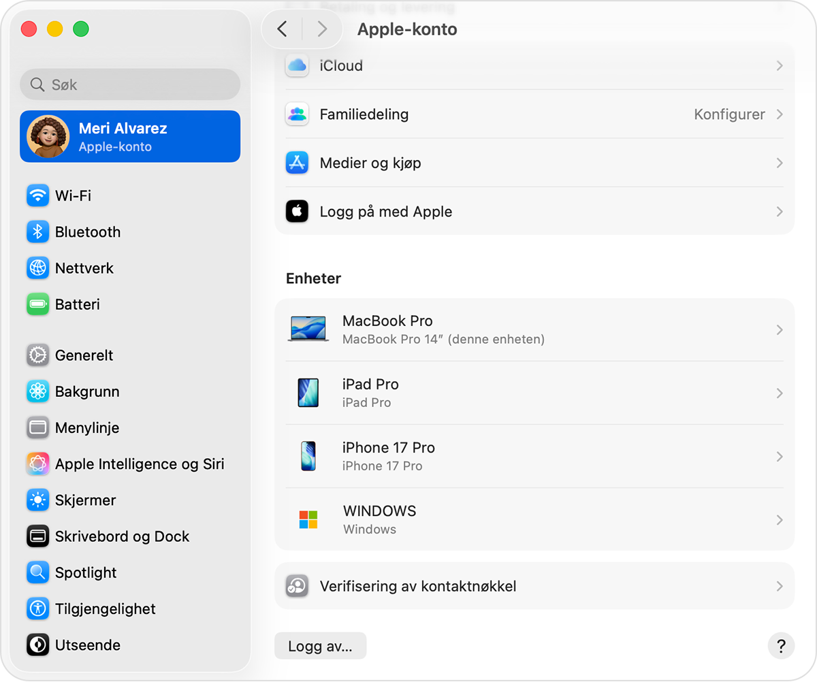817x682 pixels.
Task: Click the Søk search field
Action: click(x=130, y=85)
